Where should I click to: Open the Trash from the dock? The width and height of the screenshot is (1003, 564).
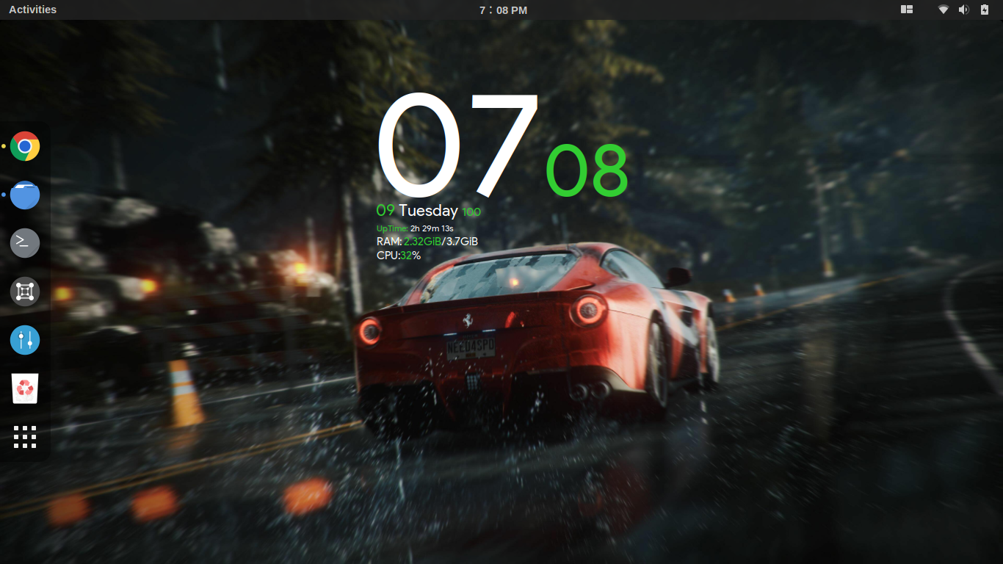pos(25,388)
